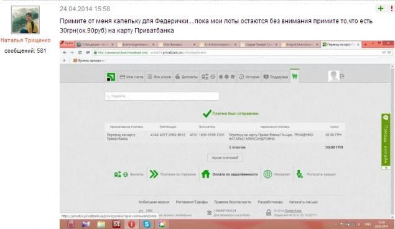Open Skype from the taskbar
395x229 pixels.
point(147,224)
